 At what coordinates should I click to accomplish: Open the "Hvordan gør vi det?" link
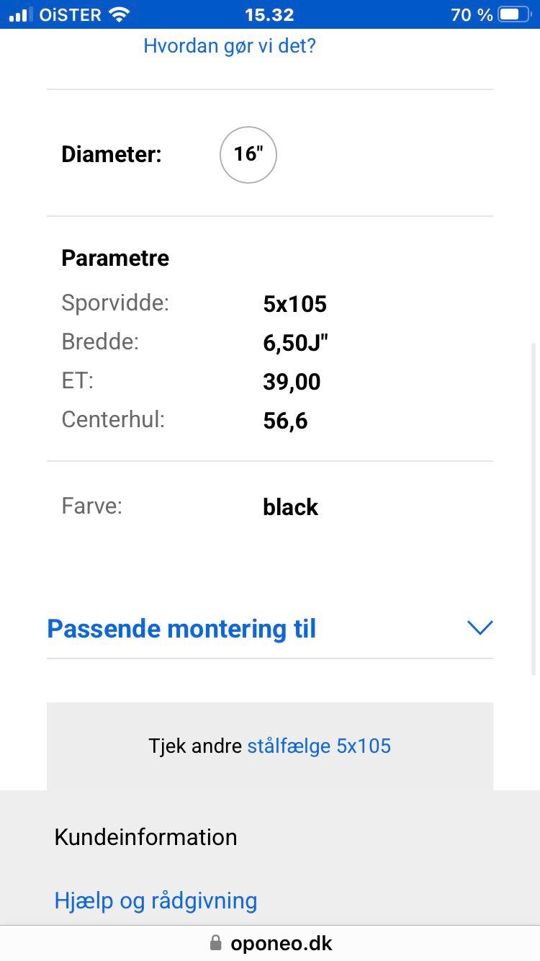point(230,46)
